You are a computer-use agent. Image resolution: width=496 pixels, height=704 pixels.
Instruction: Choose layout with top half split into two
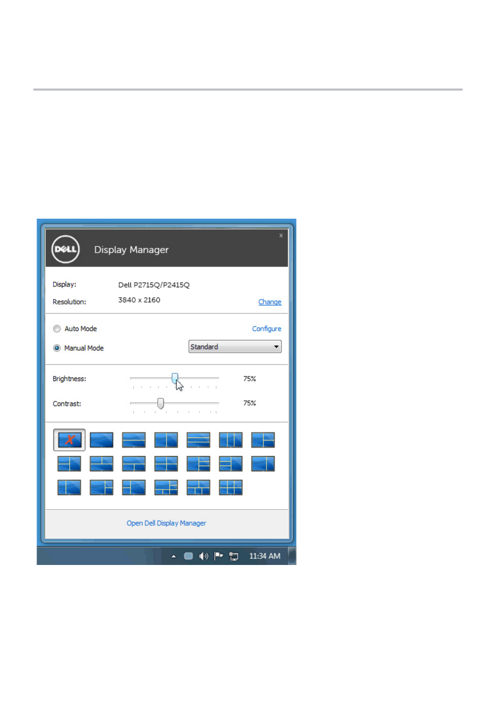(x=101, y=463)
